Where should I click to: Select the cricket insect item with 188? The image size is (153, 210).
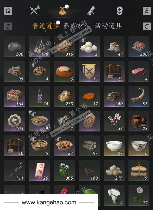click(x=89, y=171)
